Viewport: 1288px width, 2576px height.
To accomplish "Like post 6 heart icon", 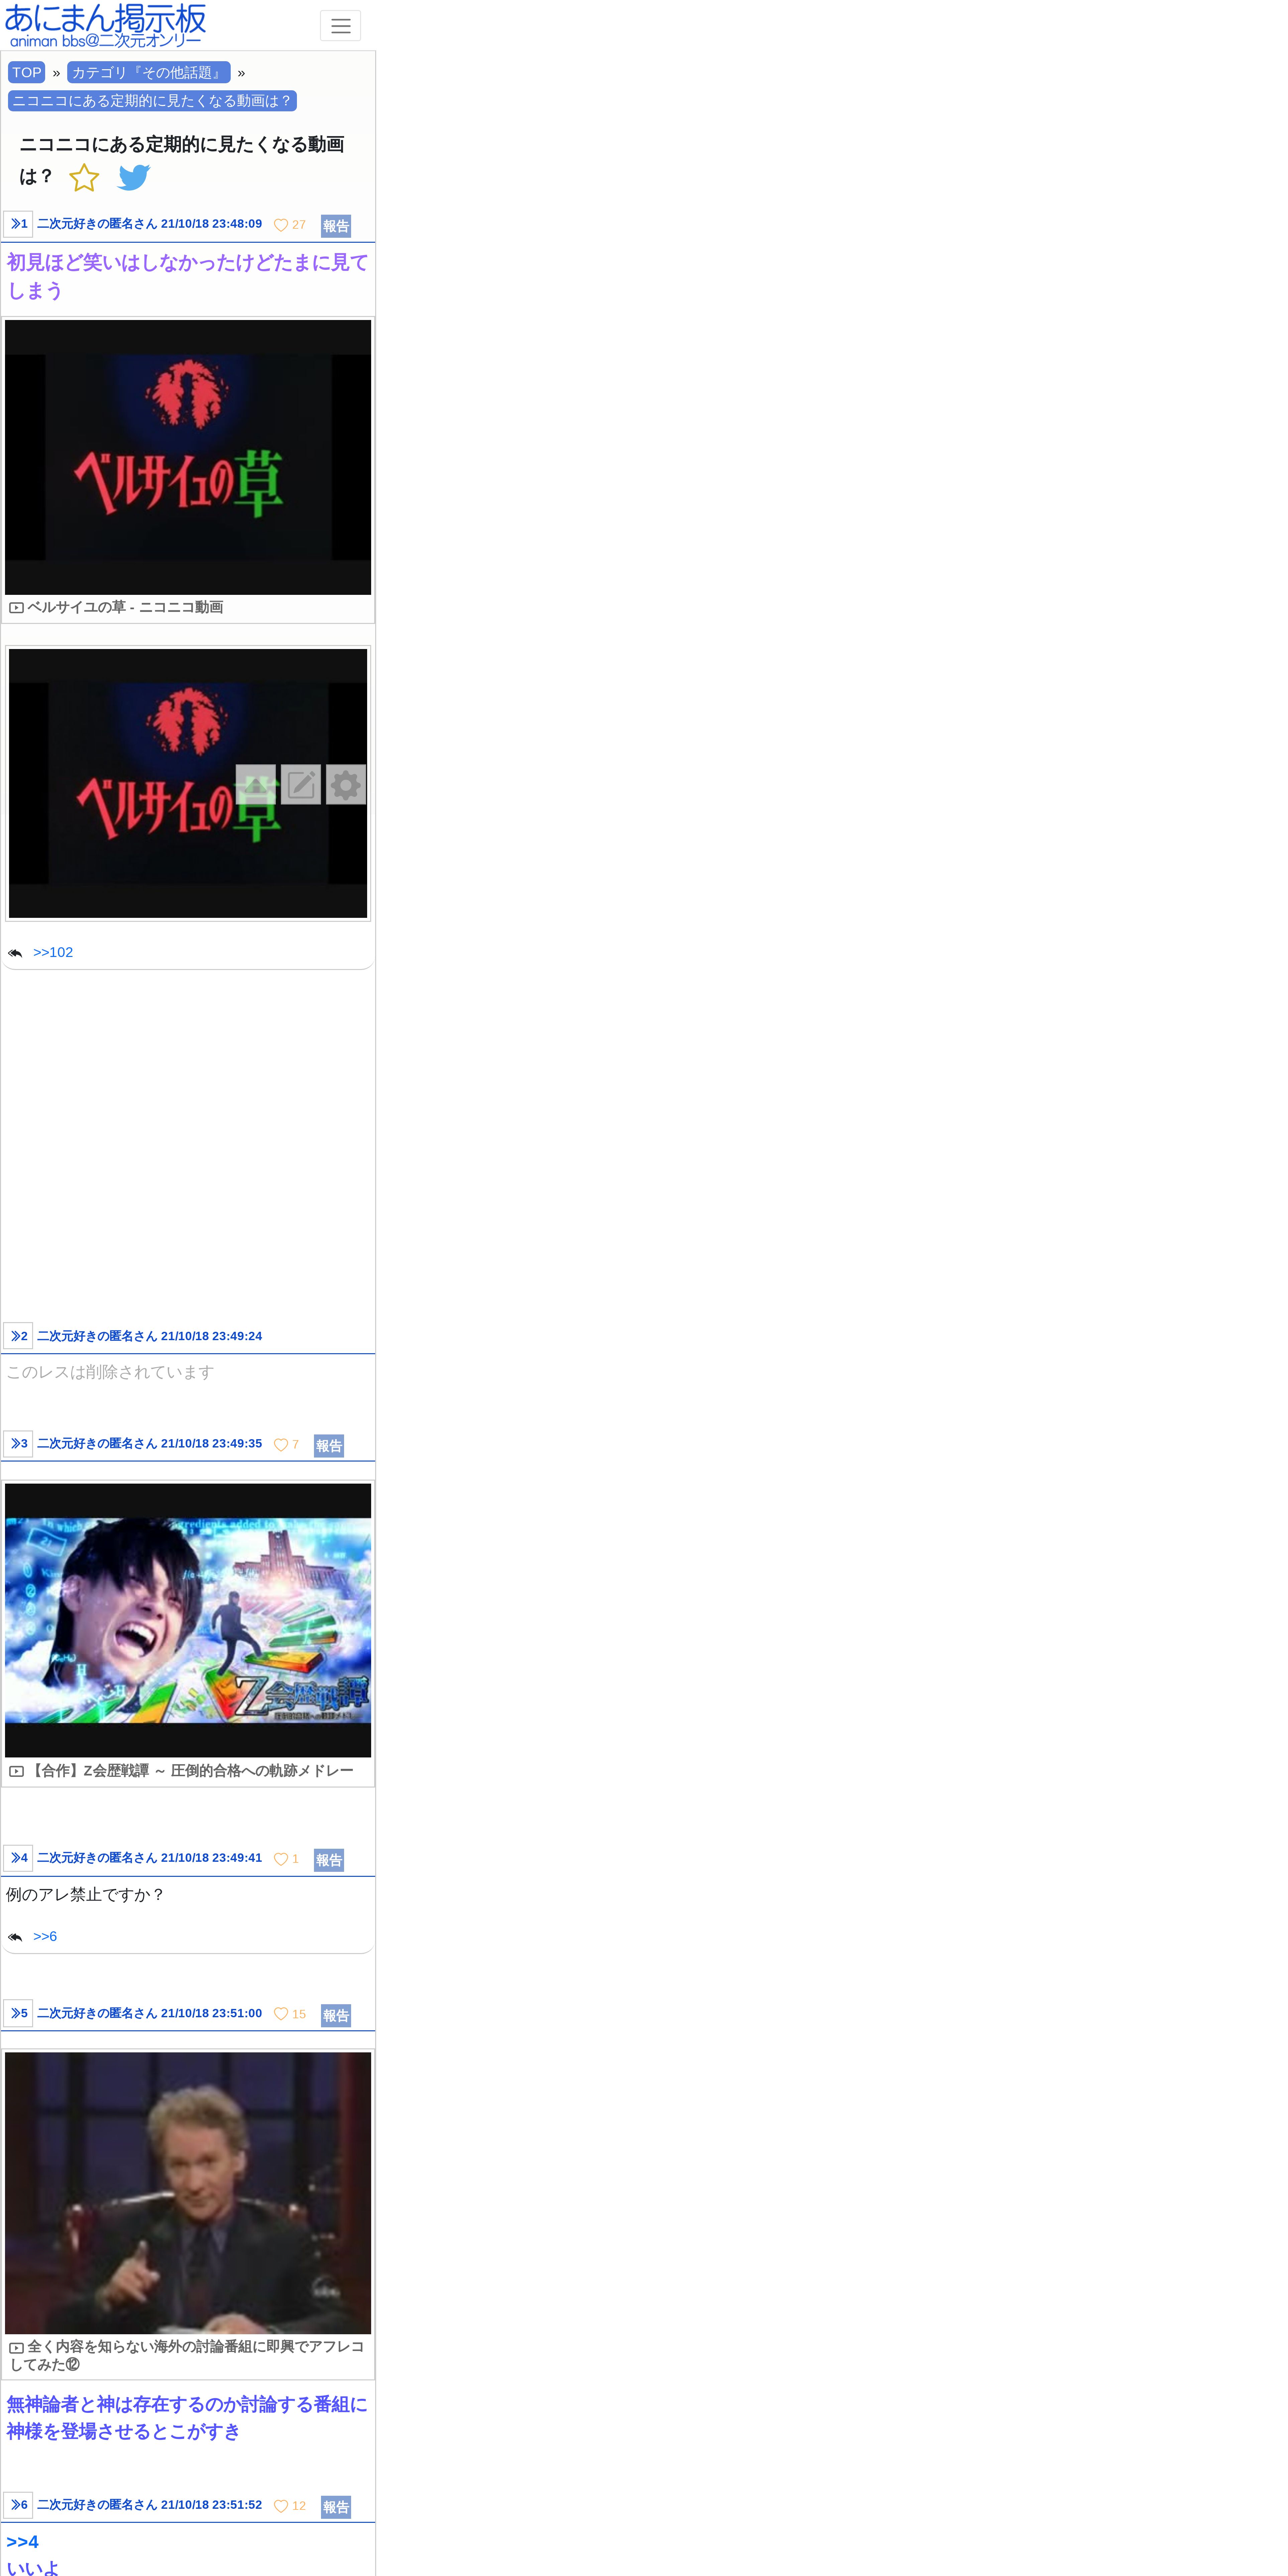I will click(281, 2506).
